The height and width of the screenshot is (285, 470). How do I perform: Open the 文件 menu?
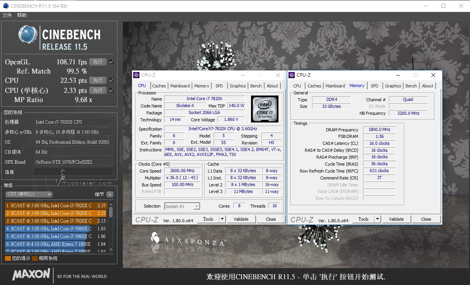[x=7, y=15]
